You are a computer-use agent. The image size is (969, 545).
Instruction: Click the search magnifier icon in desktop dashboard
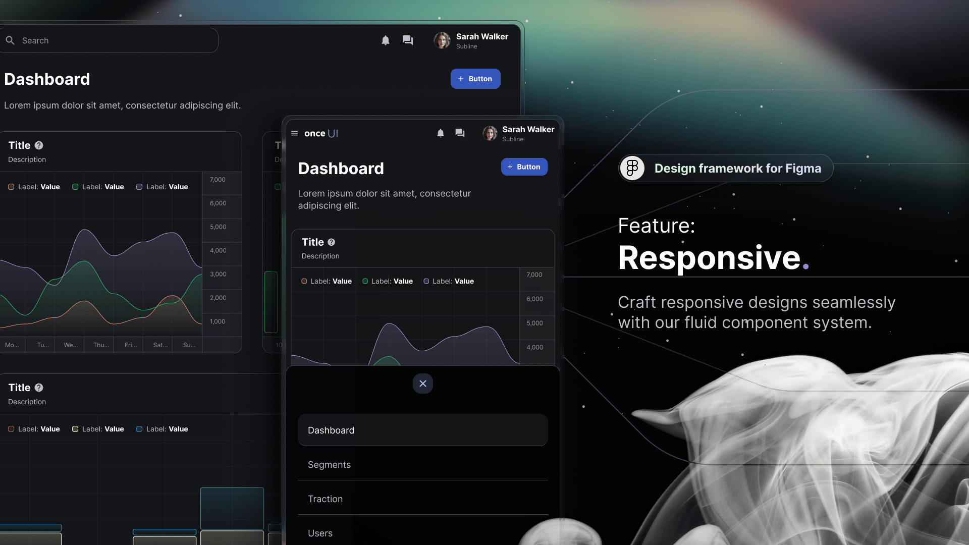10,40
